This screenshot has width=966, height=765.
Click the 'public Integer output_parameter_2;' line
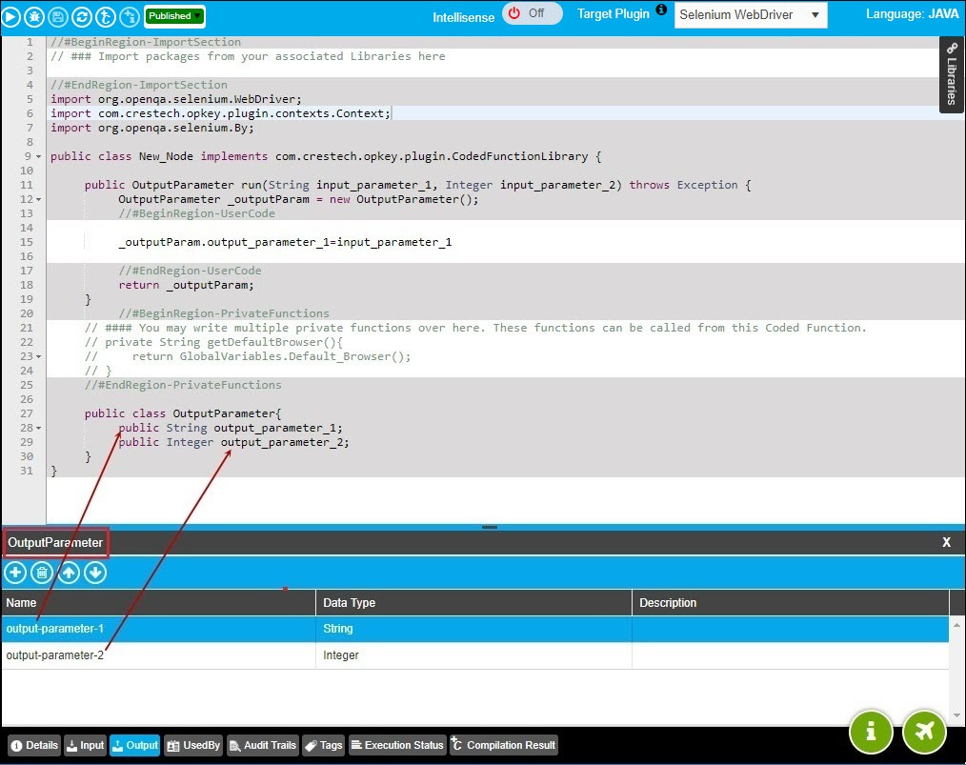[234, 442]
